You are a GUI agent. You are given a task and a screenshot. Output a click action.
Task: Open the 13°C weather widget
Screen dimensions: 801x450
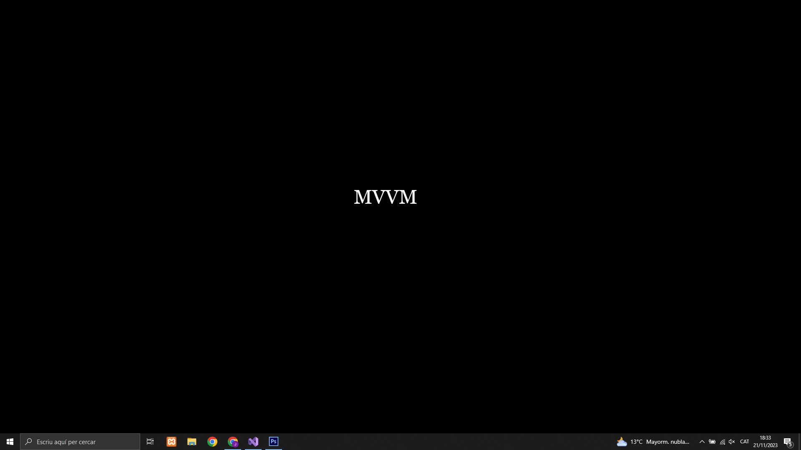point(653,442)
